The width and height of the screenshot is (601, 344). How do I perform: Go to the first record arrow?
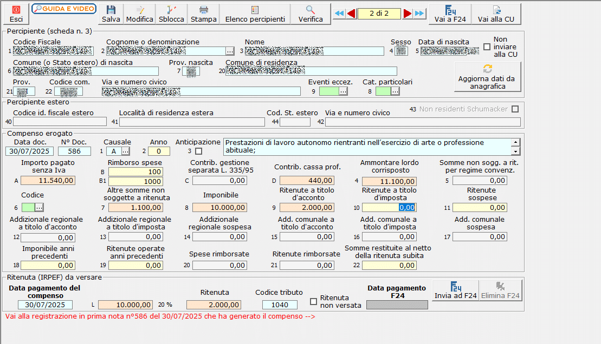click(x=339, y=14)
